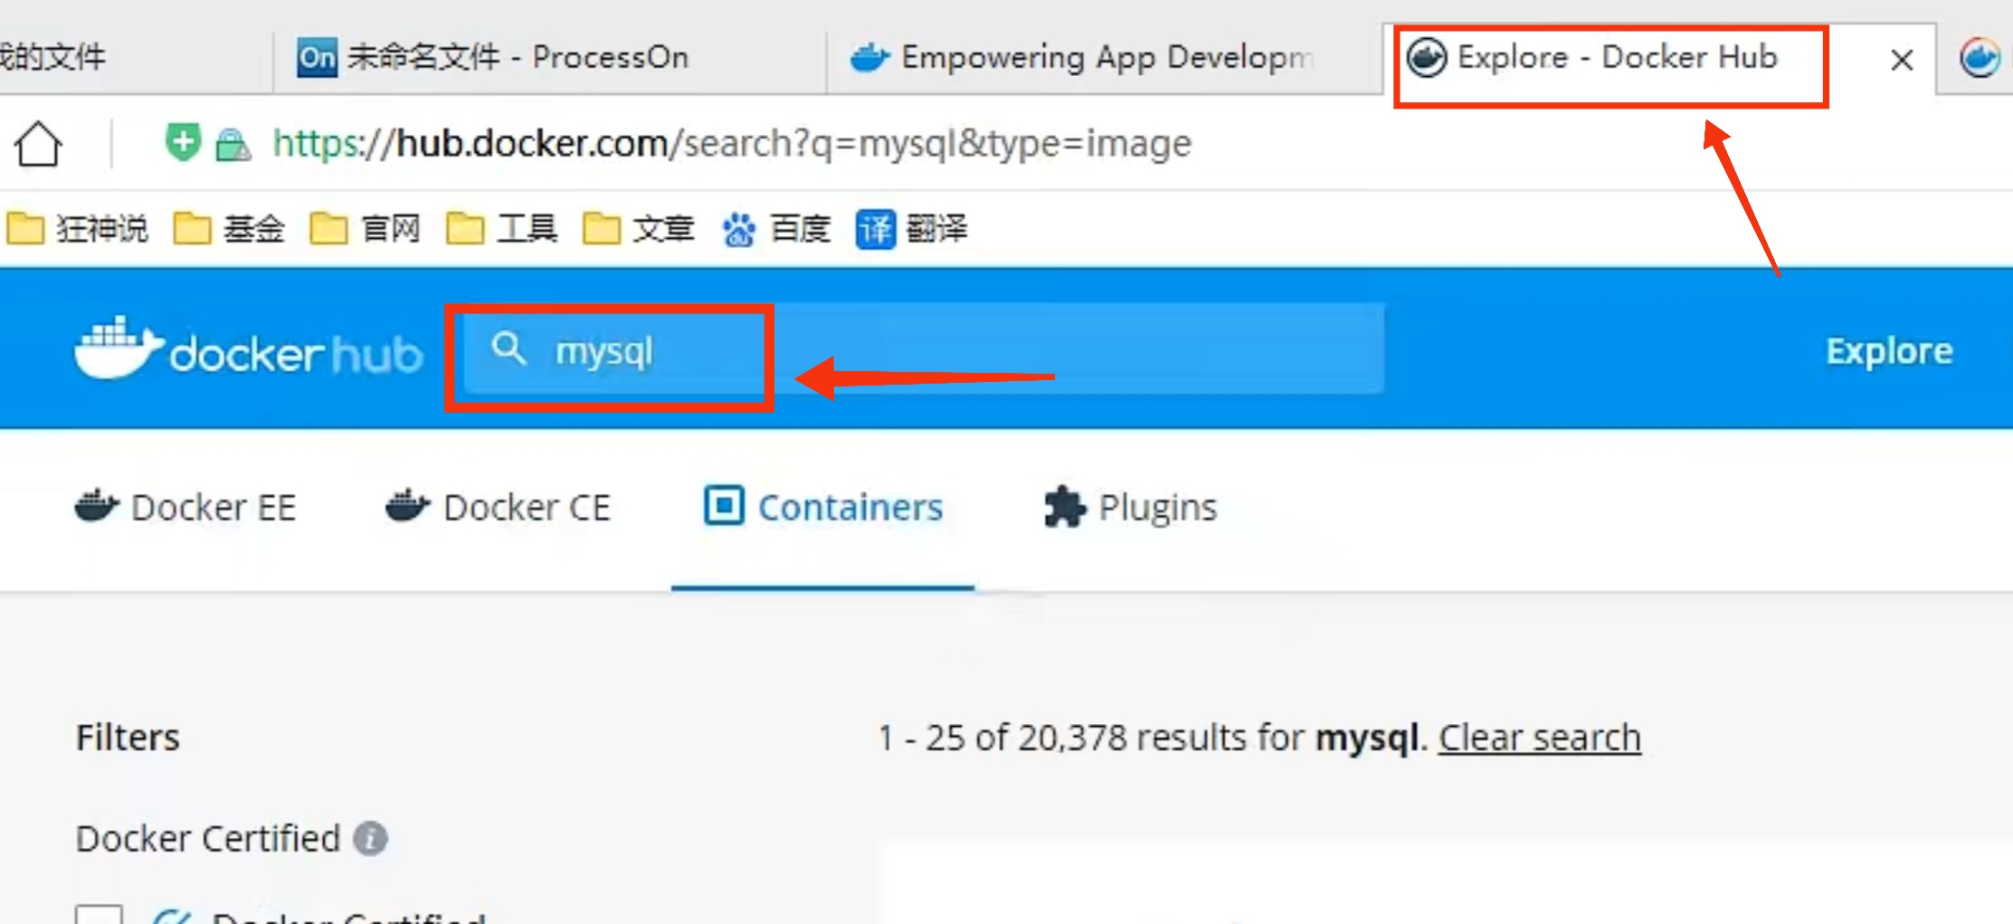
Task: Open the 工具 bookmark folder
Action: coord(502,228)
